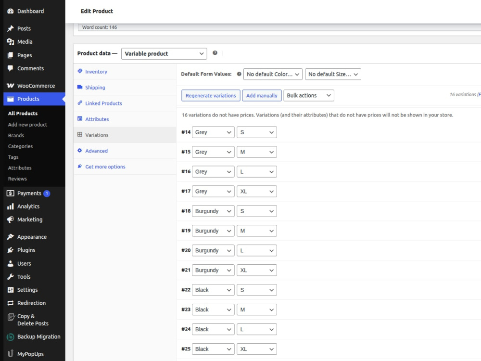
Task: Click the Linked Products chain icon
Action: 80,103
